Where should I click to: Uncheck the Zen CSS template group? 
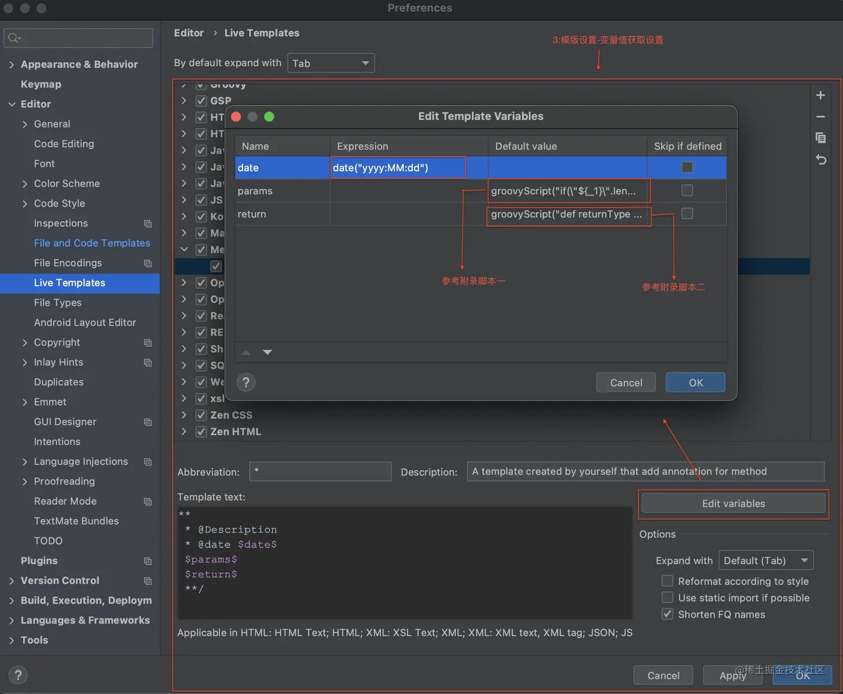click(x=201, y=415)
